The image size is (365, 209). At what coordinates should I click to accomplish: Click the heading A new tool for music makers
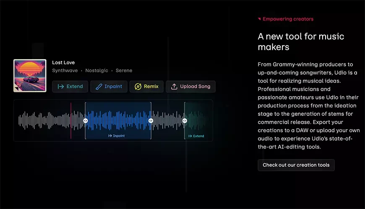[x=301, y=42]
